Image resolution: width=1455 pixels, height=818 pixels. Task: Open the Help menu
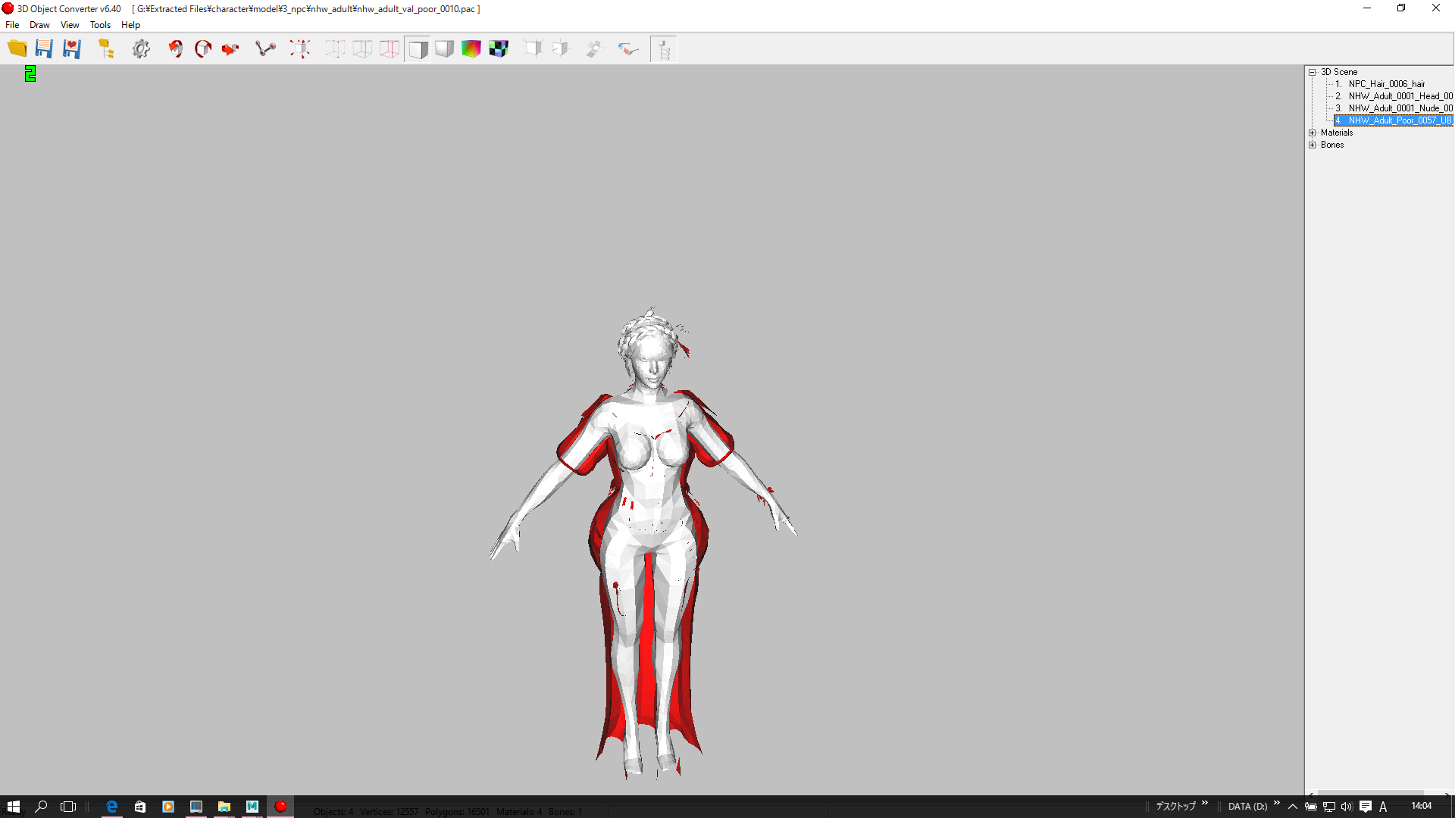click(x=130, y=25)
